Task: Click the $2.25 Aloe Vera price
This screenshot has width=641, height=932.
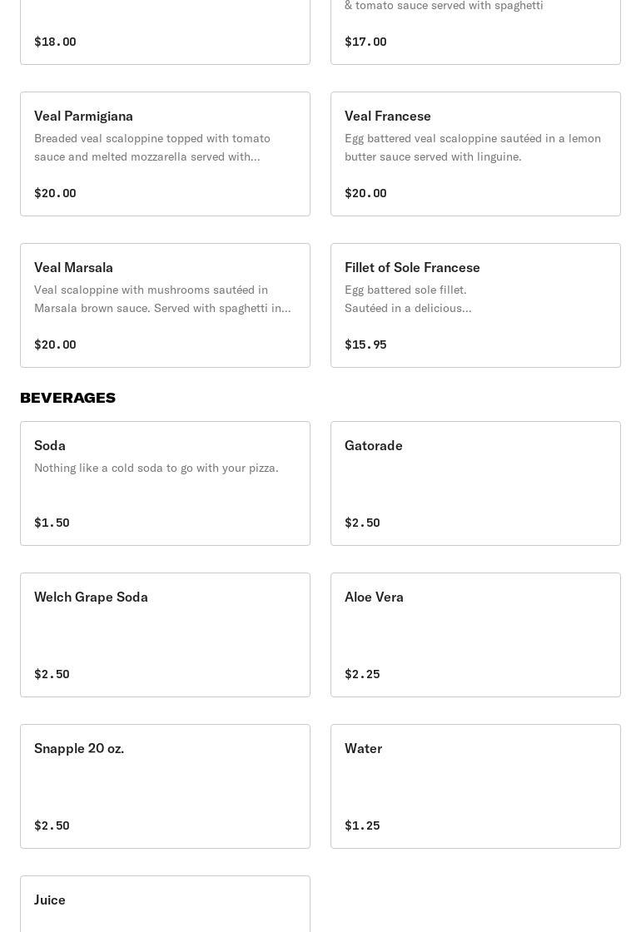Action: point(362,674)
